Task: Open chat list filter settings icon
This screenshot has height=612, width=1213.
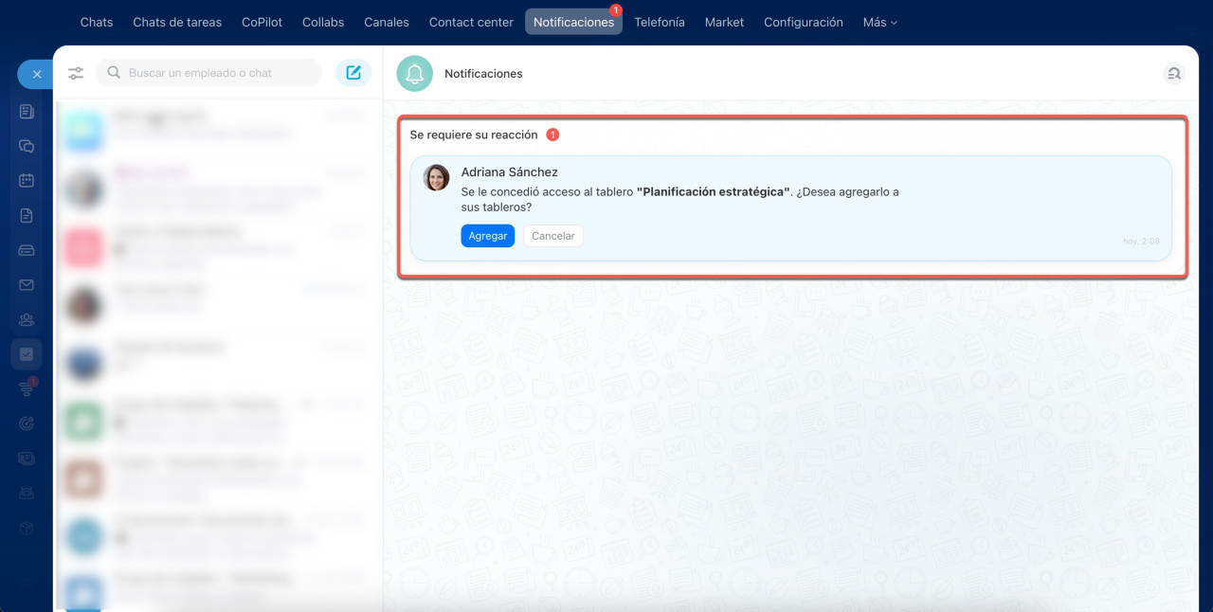Action: click(x=76, y=73)
